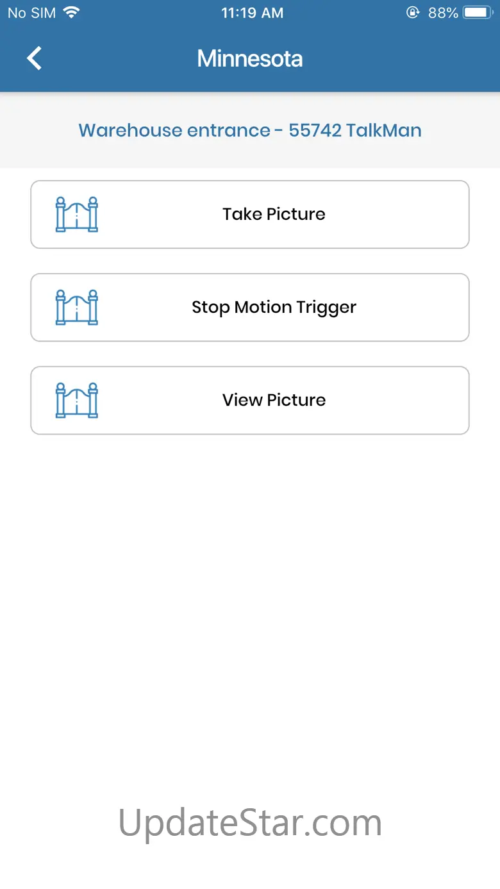Tap the 88% battery percentage

(x=443, y=13)
